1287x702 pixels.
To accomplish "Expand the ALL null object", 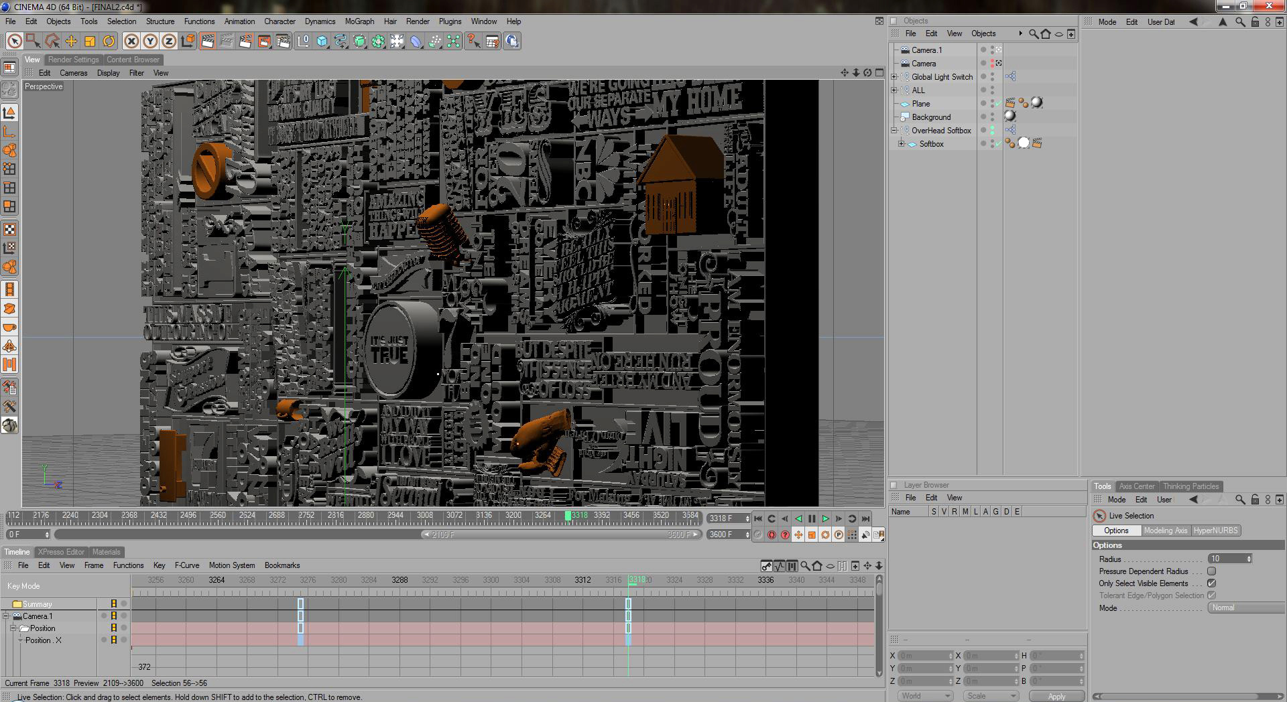I will tap(894, 90).
